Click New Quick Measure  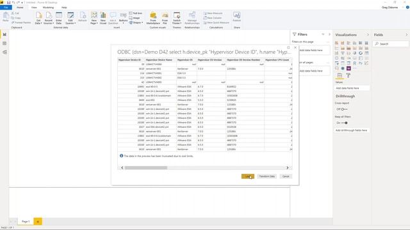coord(217,22)
